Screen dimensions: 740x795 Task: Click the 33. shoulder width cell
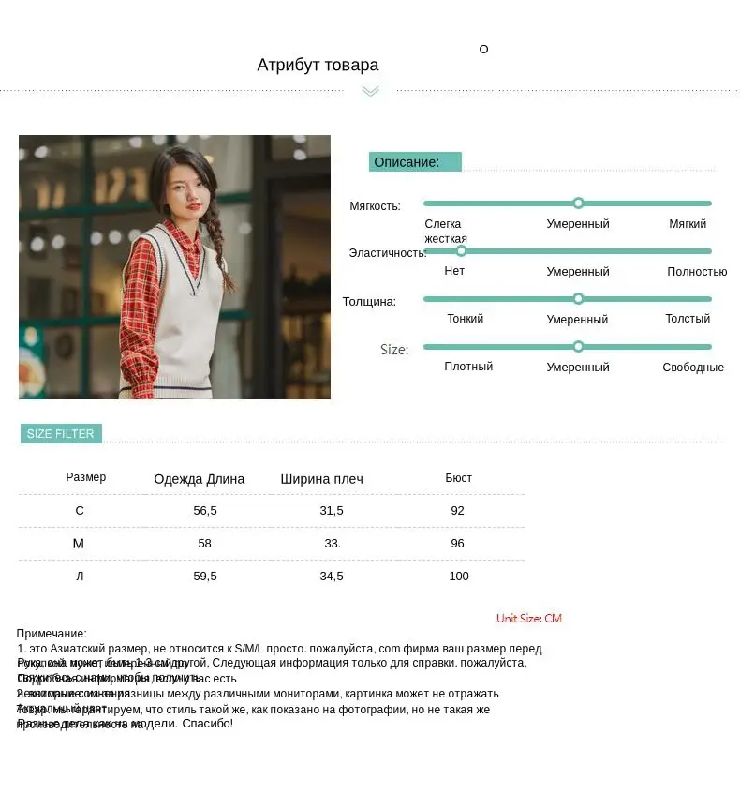(333, 544)
